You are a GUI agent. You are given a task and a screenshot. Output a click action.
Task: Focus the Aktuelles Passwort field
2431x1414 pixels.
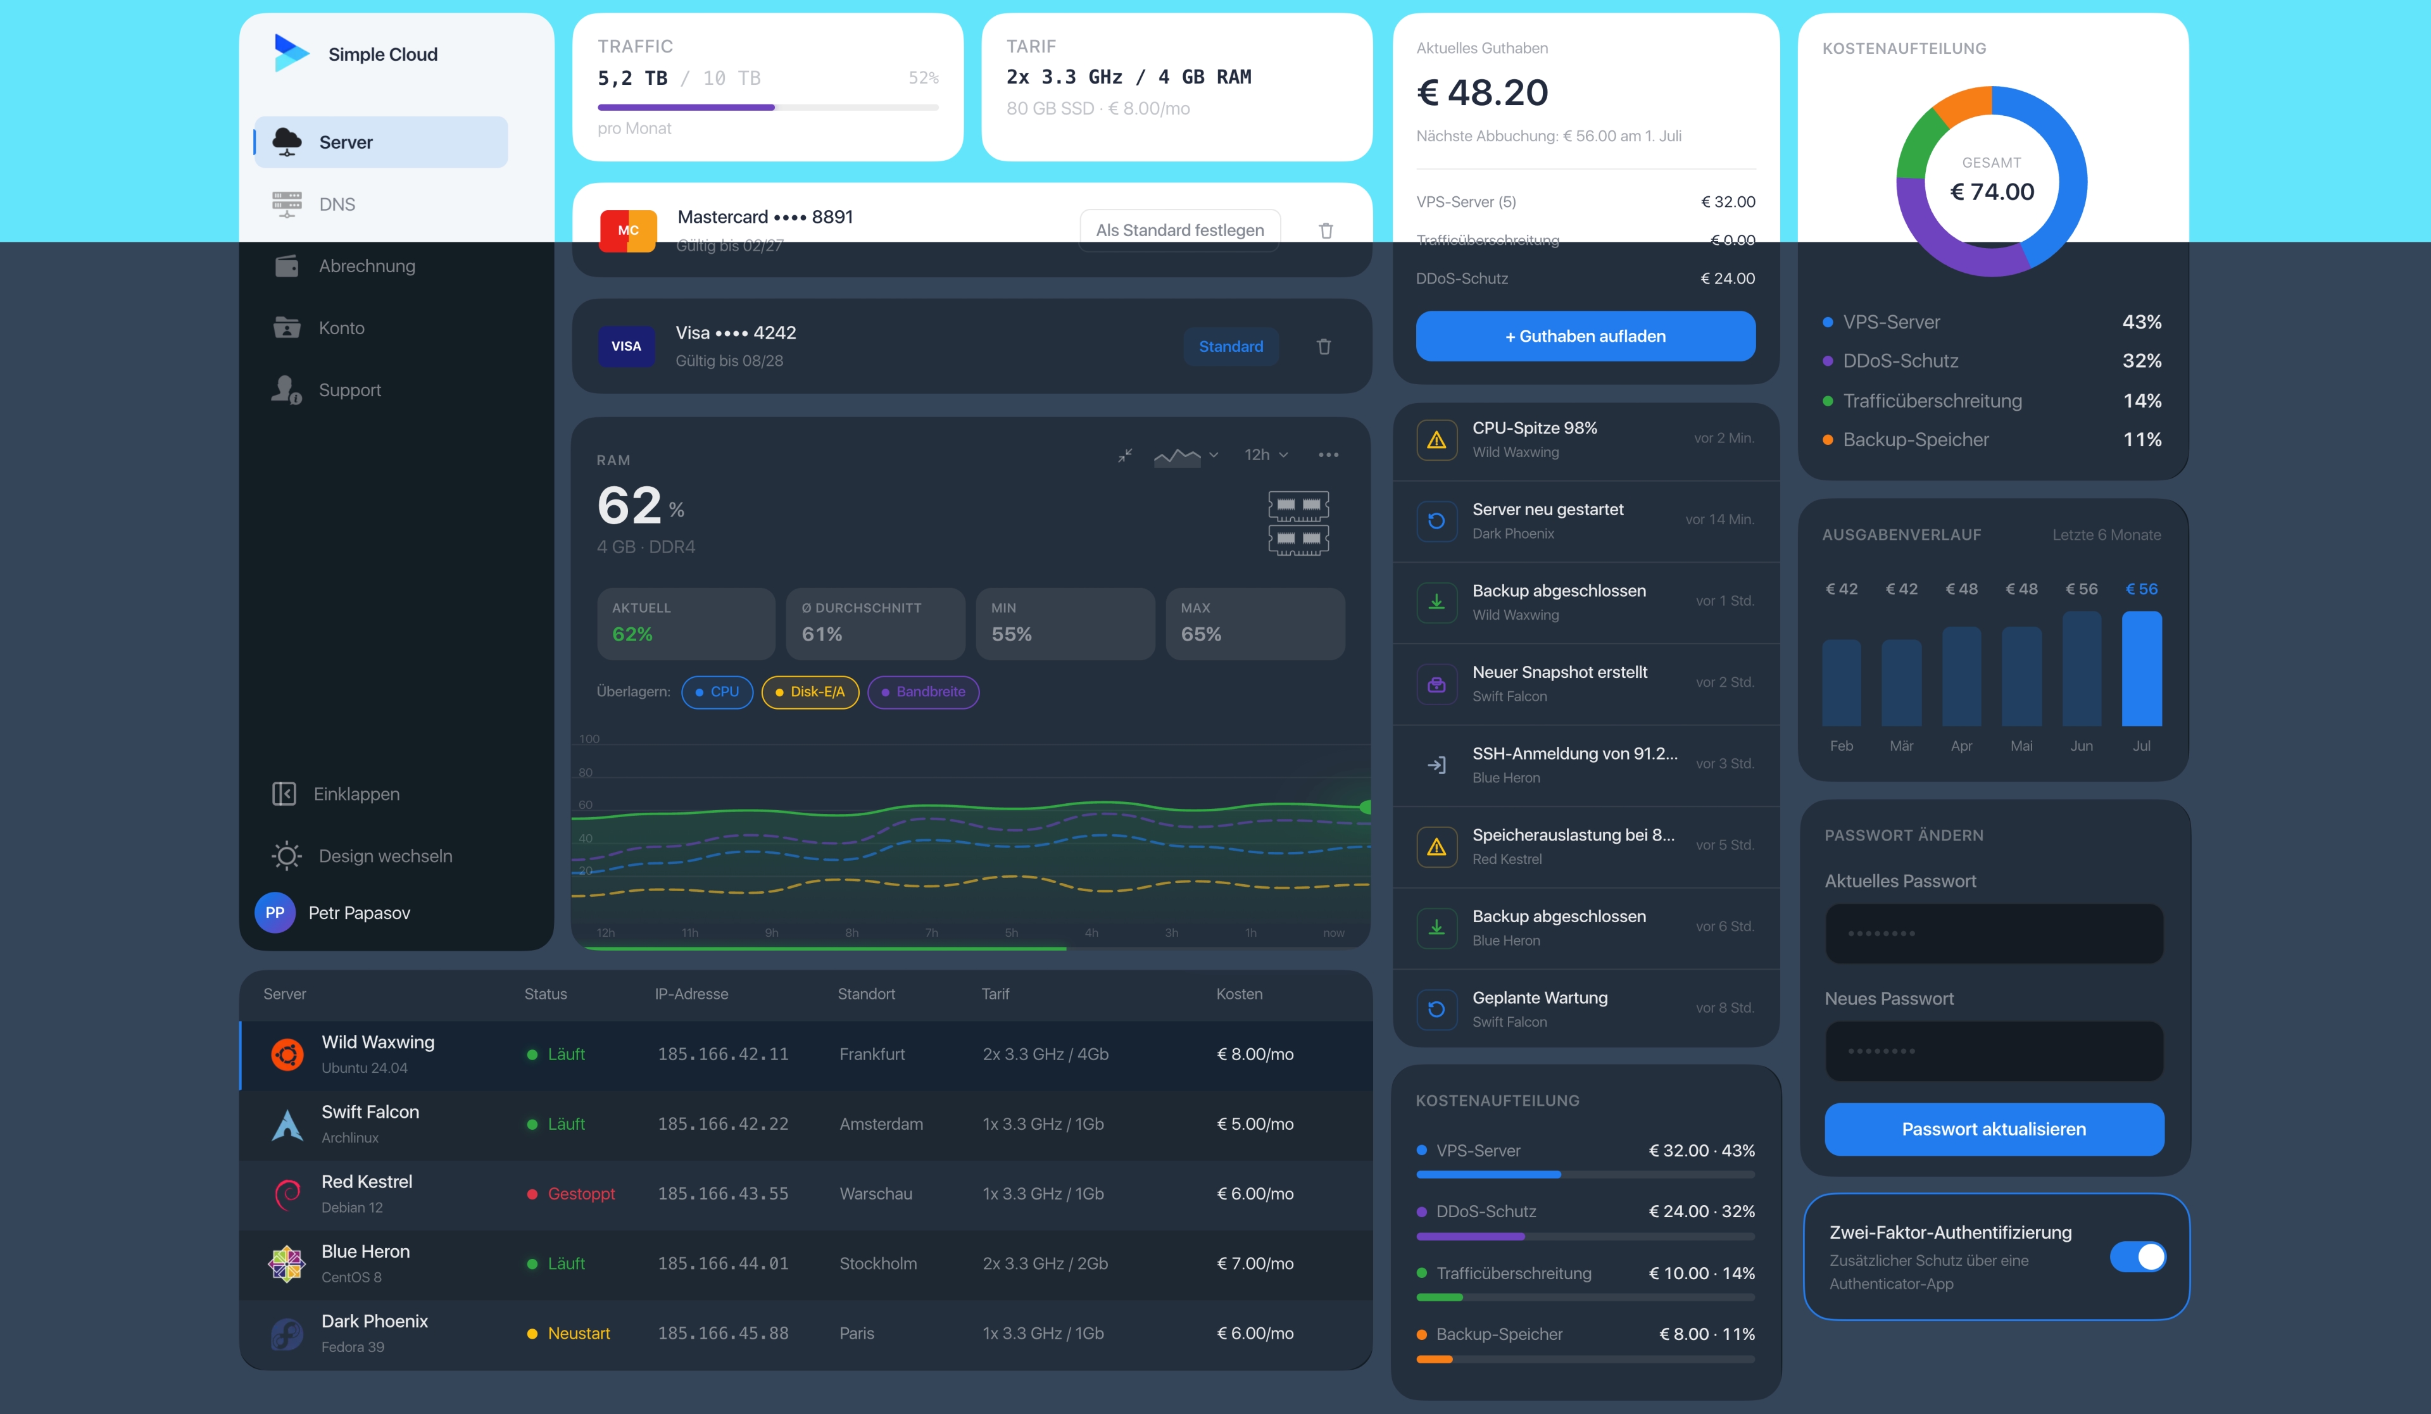coord(1994,933)
